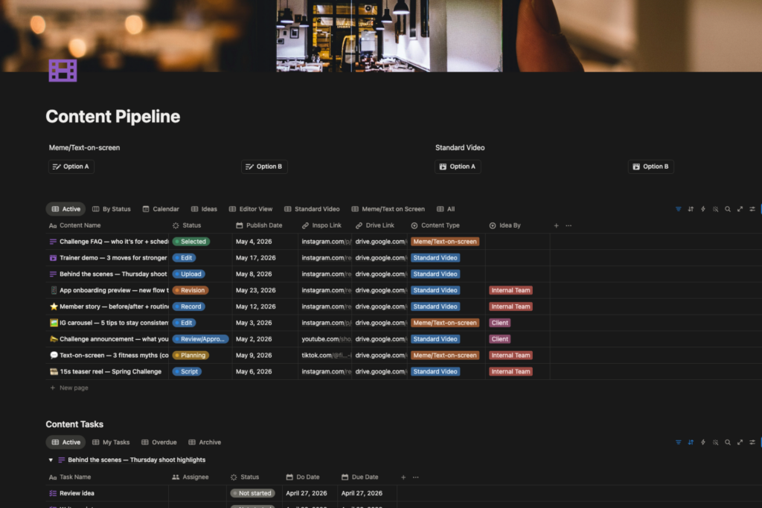Click the purple film strip page icon
This screenshot has height=508, width=762.
coord(63,71)
